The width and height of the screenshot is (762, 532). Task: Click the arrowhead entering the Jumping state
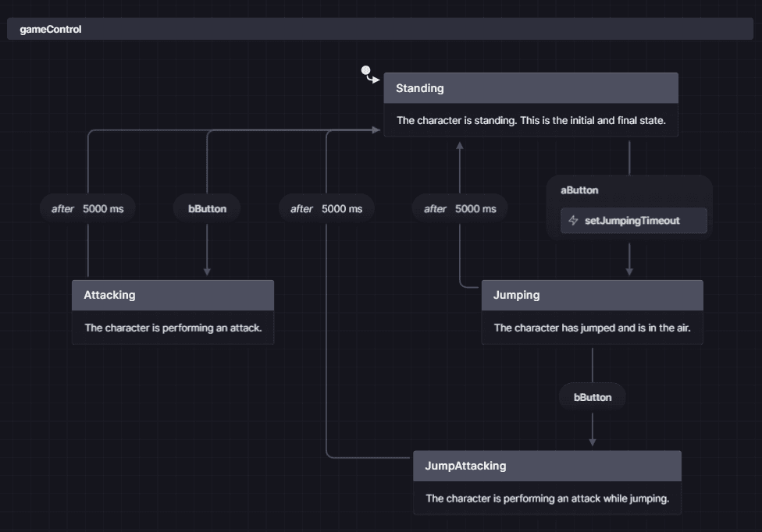[x=629, y=271]
